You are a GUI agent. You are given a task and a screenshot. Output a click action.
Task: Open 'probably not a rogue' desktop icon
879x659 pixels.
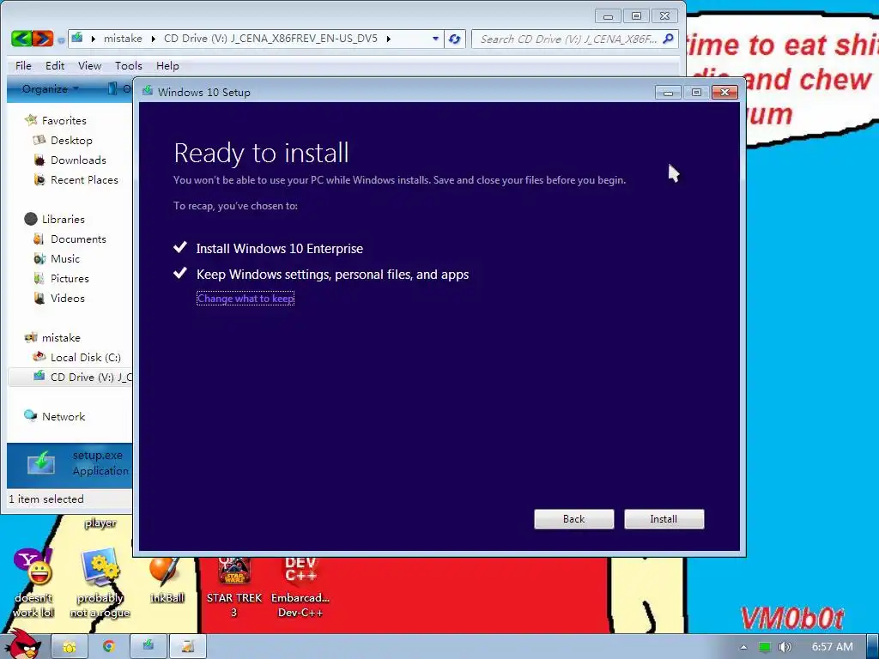100,583
